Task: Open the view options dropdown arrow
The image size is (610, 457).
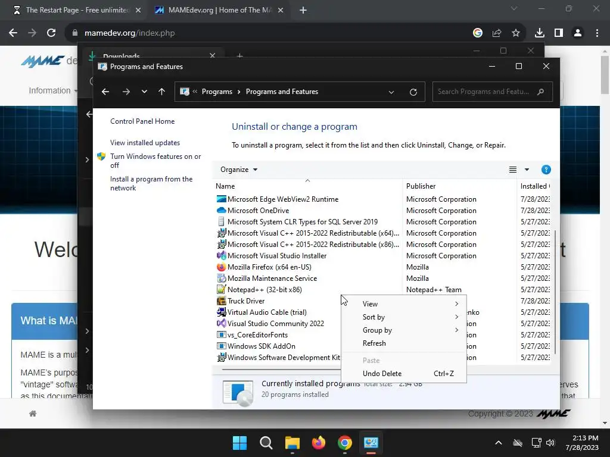Action: (x=527, y=170)
